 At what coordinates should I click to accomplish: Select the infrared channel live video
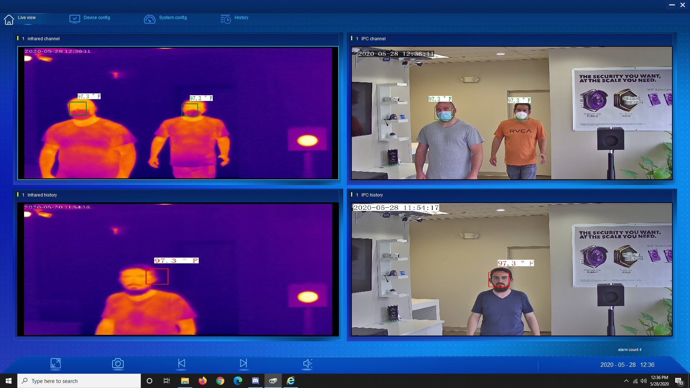point(178,113)
